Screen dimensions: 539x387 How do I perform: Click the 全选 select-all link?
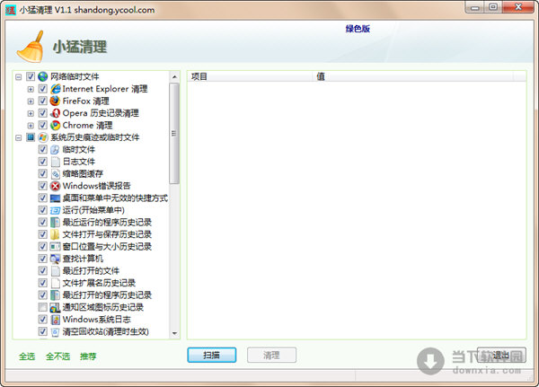click(x=27, y=356)
